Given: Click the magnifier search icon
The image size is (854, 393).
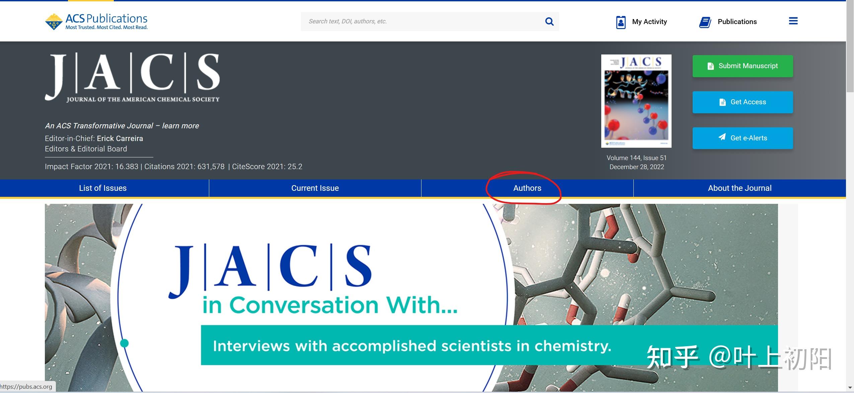Looking at the screenshot, I should click(x=549, y=22).
